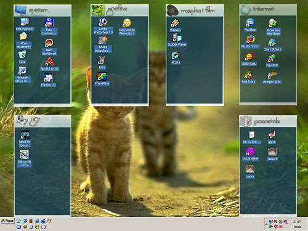This screenshot has height=231, width=308.
Task: Click the taskbar clock showing 21:37
Action: coord(297,222)
